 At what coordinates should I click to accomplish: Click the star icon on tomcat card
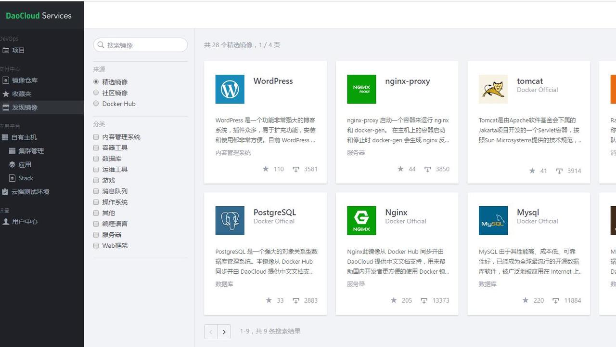(x=532, y=171)
